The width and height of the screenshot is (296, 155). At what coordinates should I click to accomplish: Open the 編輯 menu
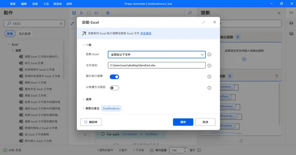[x=24, y=4]
